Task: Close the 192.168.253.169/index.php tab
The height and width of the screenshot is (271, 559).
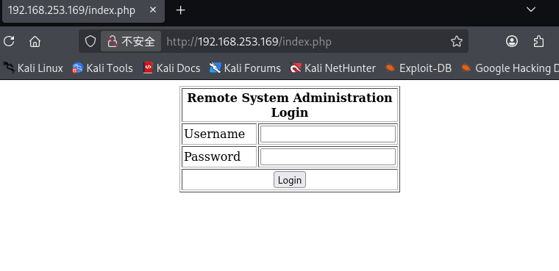Action: pos(153,10)
